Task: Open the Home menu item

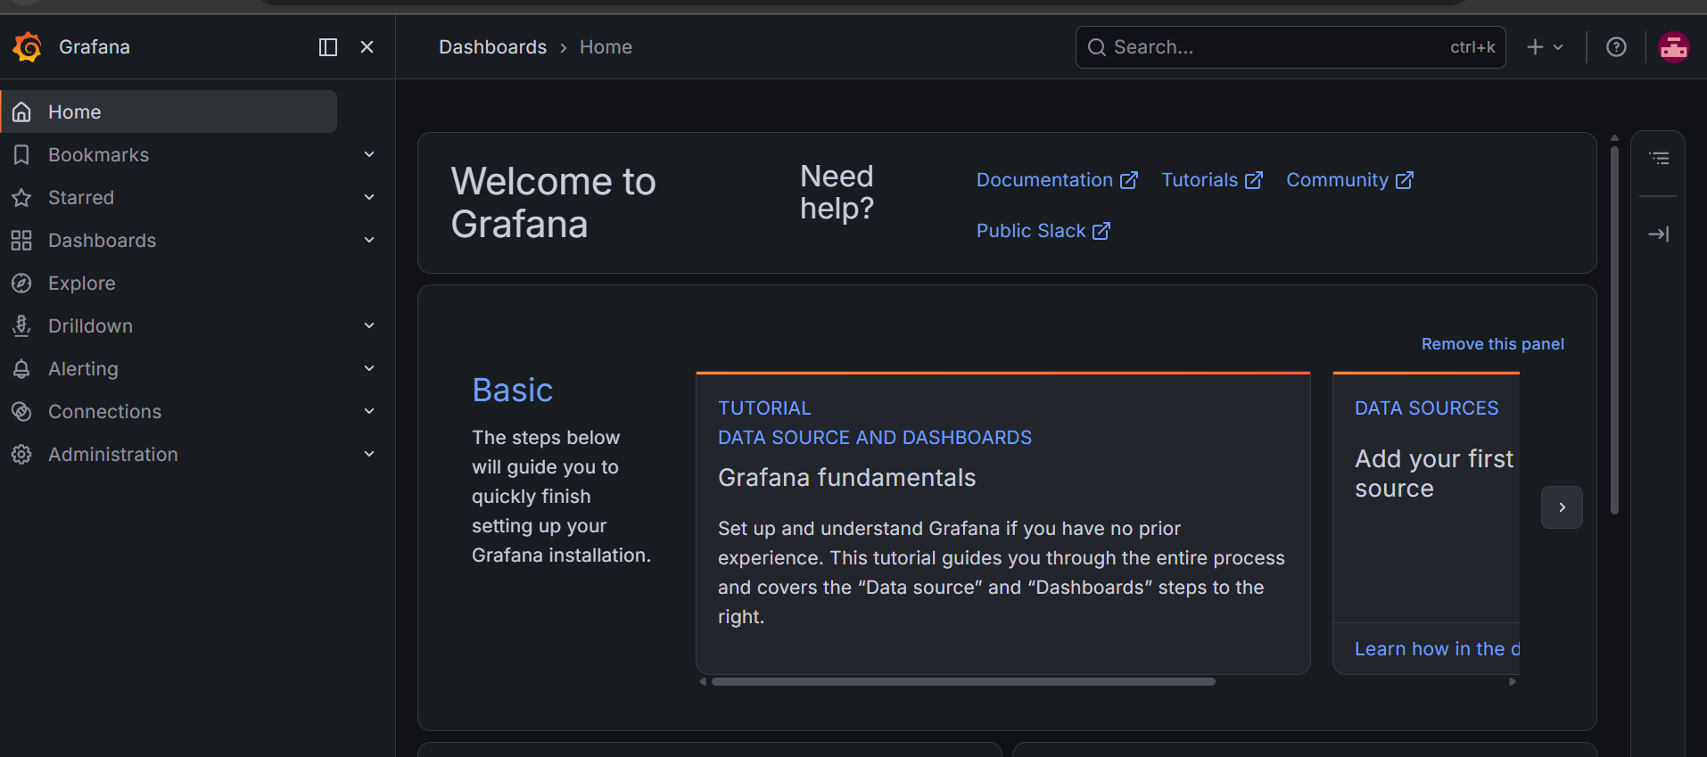Action: (x=169, y=111)
